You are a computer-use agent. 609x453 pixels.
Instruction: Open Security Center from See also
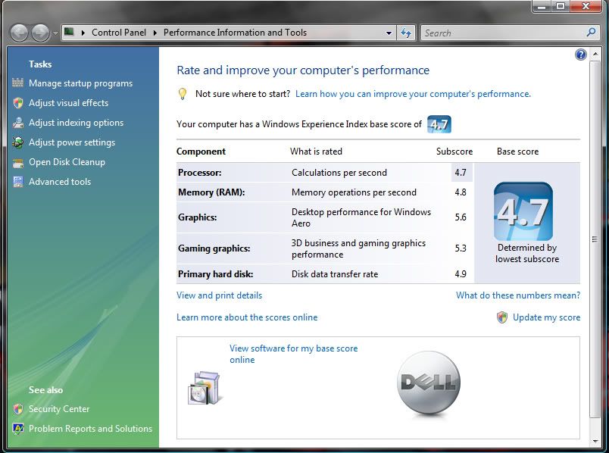pyautogui.click(x=59, y=409)
